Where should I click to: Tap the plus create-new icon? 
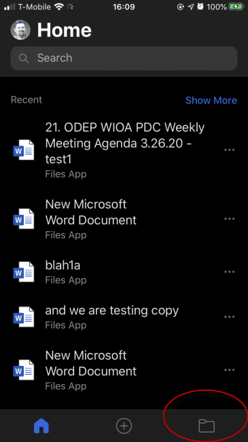pyautogui.click(x=124, y=426)
